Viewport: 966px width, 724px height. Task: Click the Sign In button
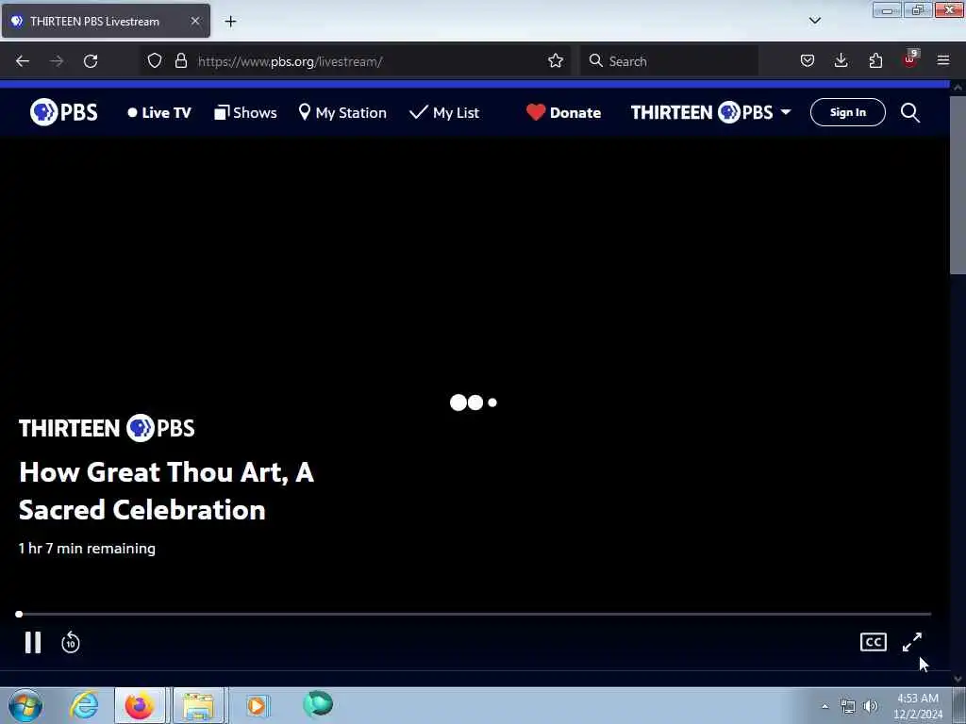pyautogui.click(x=848, y=112)
